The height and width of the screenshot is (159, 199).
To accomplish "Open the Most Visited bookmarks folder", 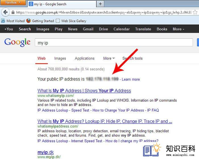I will pyautogui.click(x=13, y=21).
